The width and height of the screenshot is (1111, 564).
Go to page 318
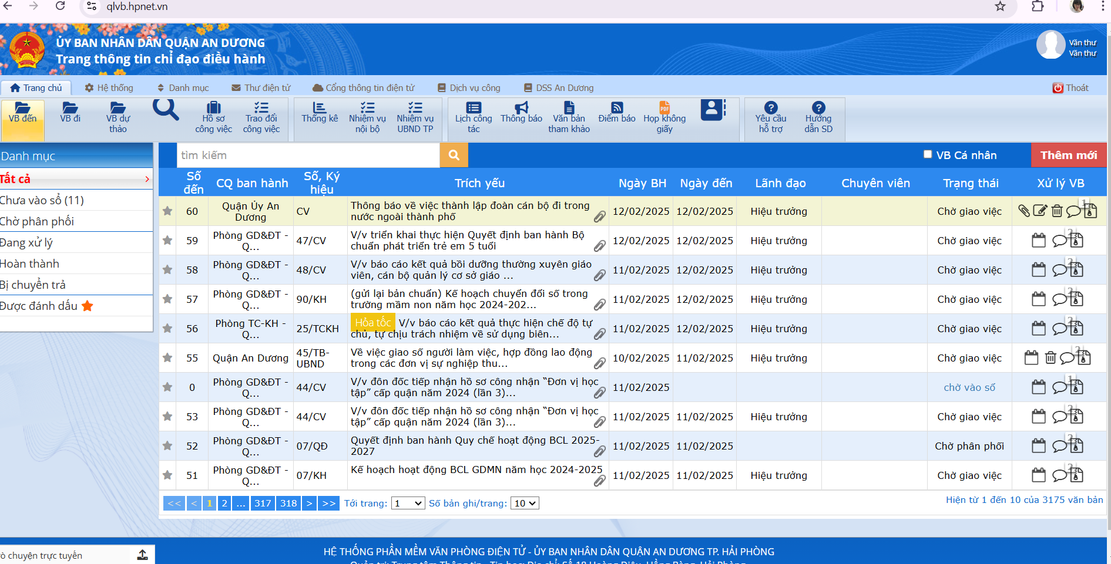click(288, 504)
